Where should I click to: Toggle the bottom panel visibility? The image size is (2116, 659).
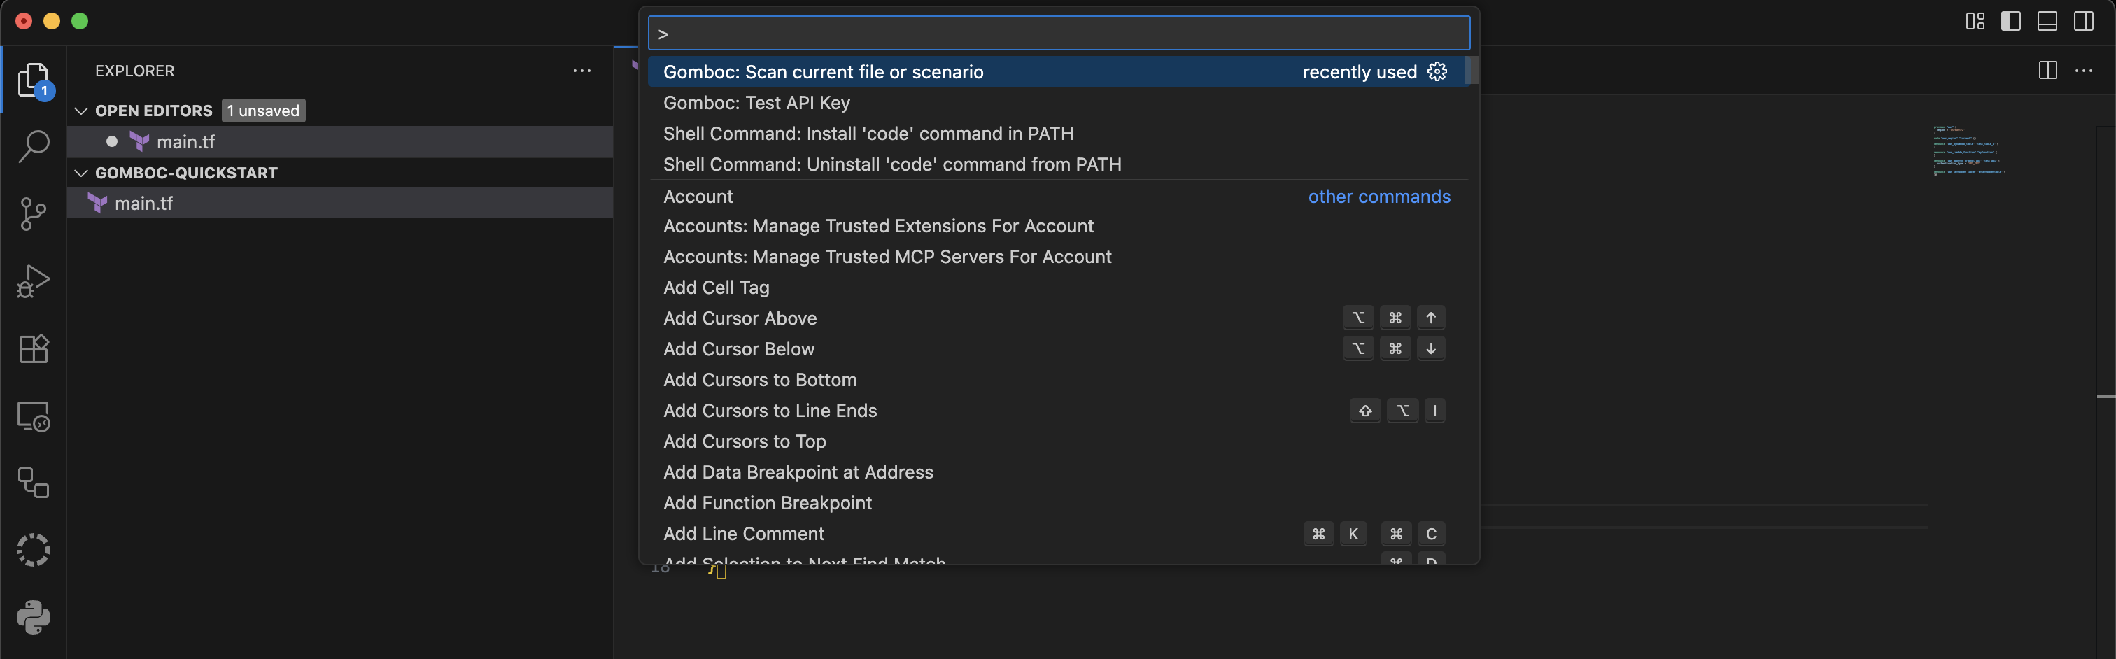pos(2047,22)
